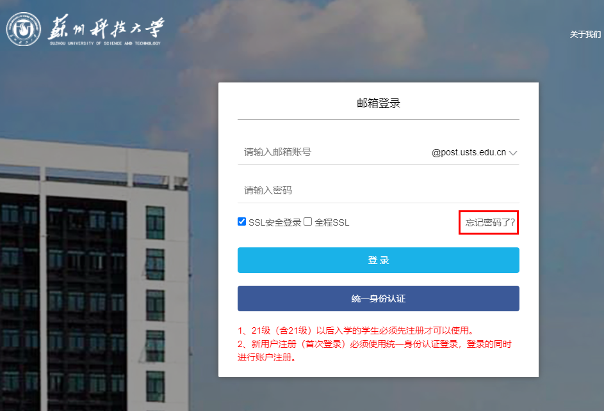Focus the 请输入密码 password field

[379, 190]
